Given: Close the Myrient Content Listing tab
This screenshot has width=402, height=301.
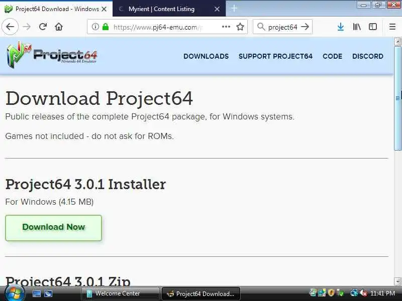Looking at the screenshot, I should click(217, 9).
